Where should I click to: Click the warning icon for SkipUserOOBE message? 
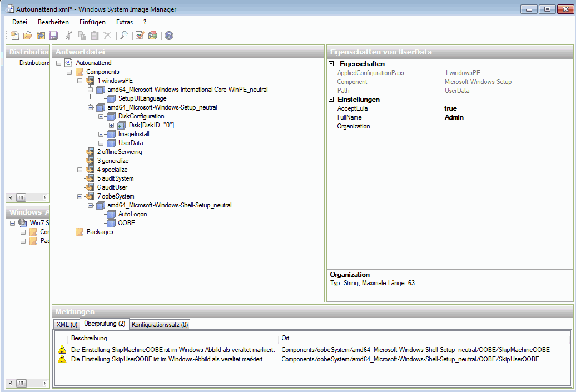pos(62,359)
